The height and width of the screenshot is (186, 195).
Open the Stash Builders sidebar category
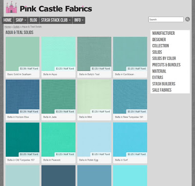164,84
